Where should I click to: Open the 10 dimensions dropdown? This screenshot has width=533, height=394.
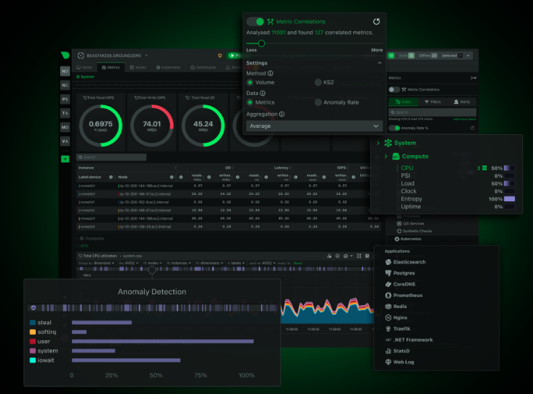pos(209,263)
